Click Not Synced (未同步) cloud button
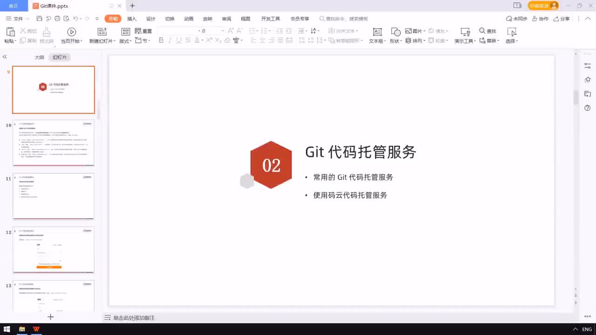The width and height of the screenshot is (596, 335). (516, 19)
